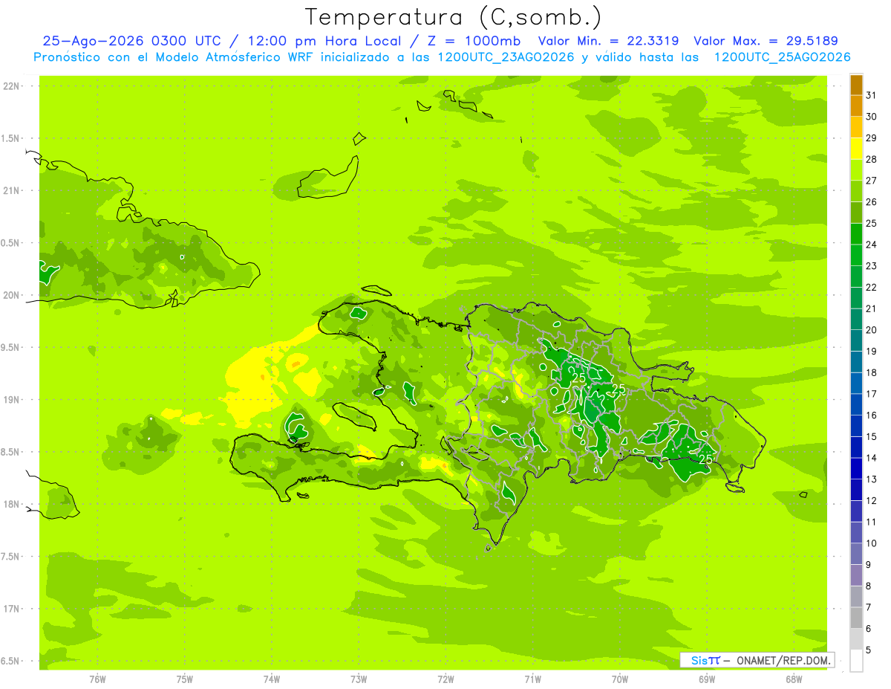Click the '20' color scale label
Viewport: 891px width, 689px height.
coord(872,330)
